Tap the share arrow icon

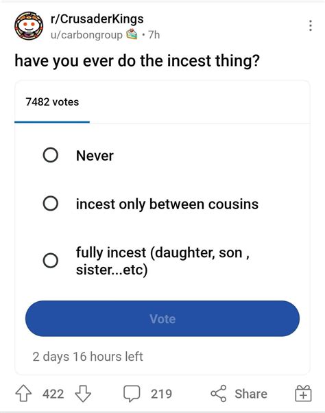click(x=219, y=394)
